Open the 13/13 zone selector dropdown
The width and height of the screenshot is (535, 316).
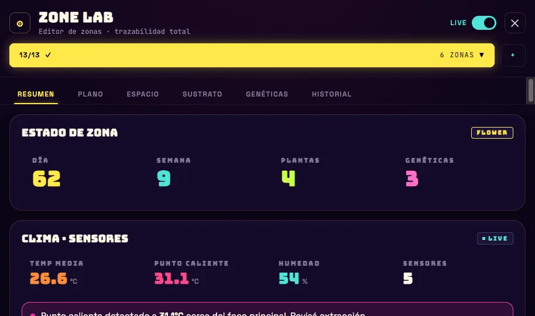252,55
